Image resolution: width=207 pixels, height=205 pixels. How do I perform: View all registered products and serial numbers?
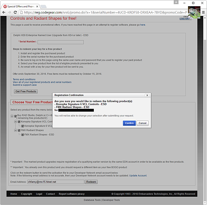tap(42, 82)
